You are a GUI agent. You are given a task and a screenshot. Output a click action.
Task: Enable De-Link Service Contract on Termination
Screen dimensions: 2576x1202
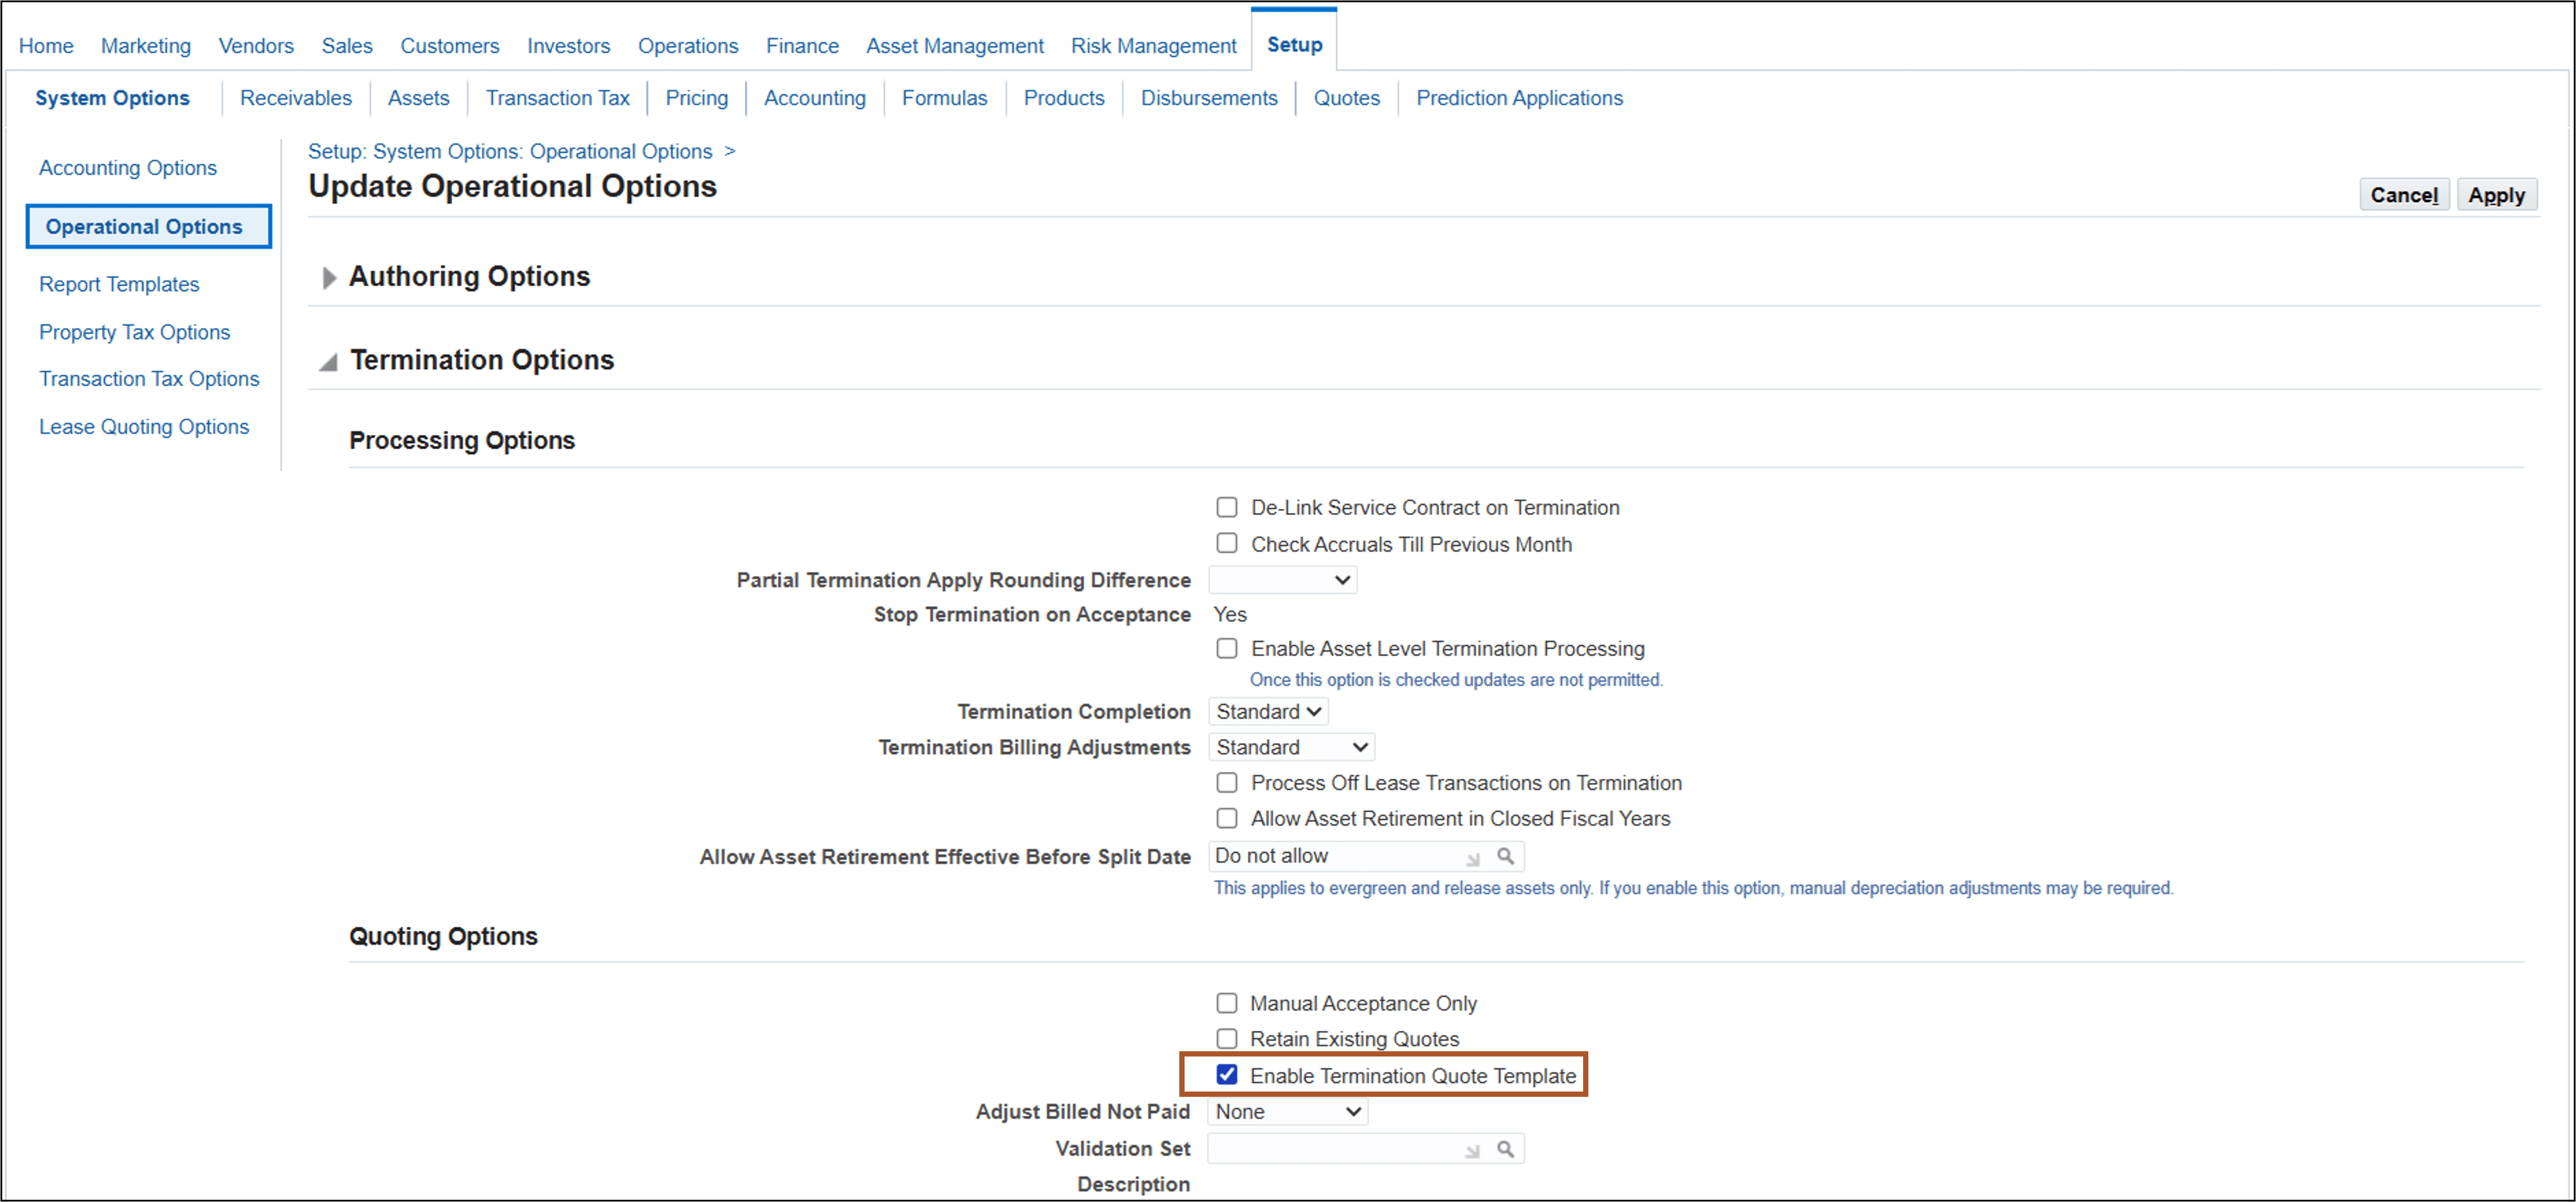[1226, 507]
